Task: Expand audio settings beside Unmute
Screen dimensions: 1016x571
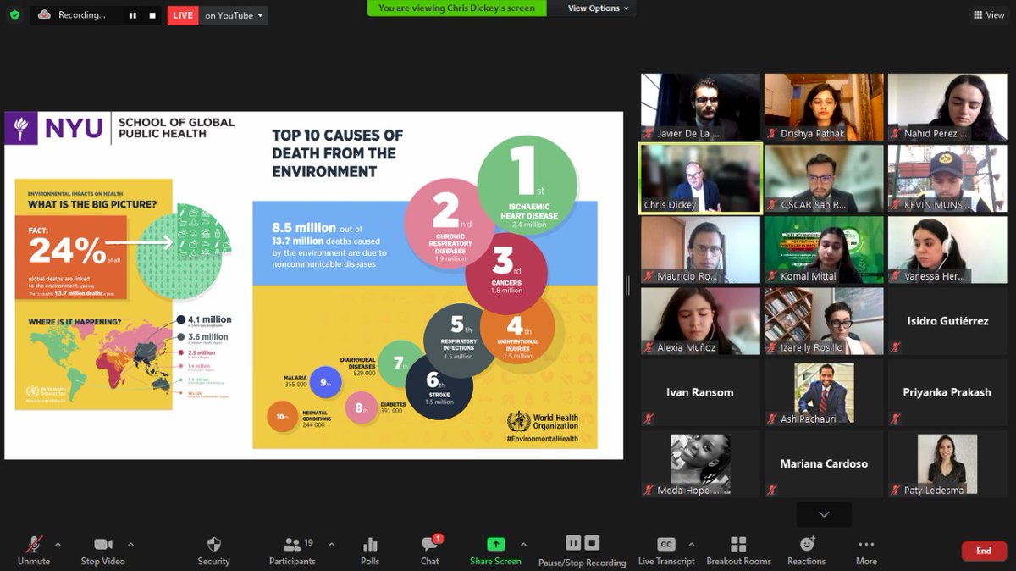Action: [x=57, y=543]
